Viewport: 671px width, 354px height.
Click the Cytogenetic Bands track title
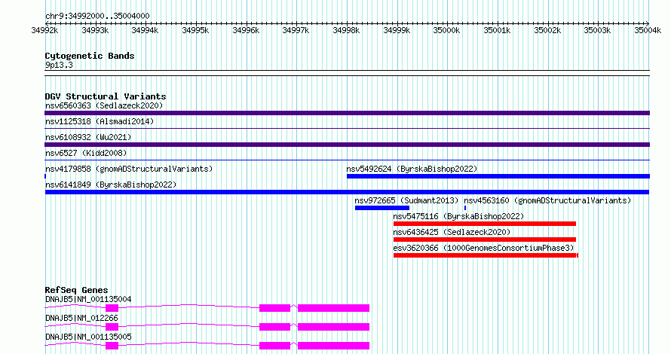90,56
